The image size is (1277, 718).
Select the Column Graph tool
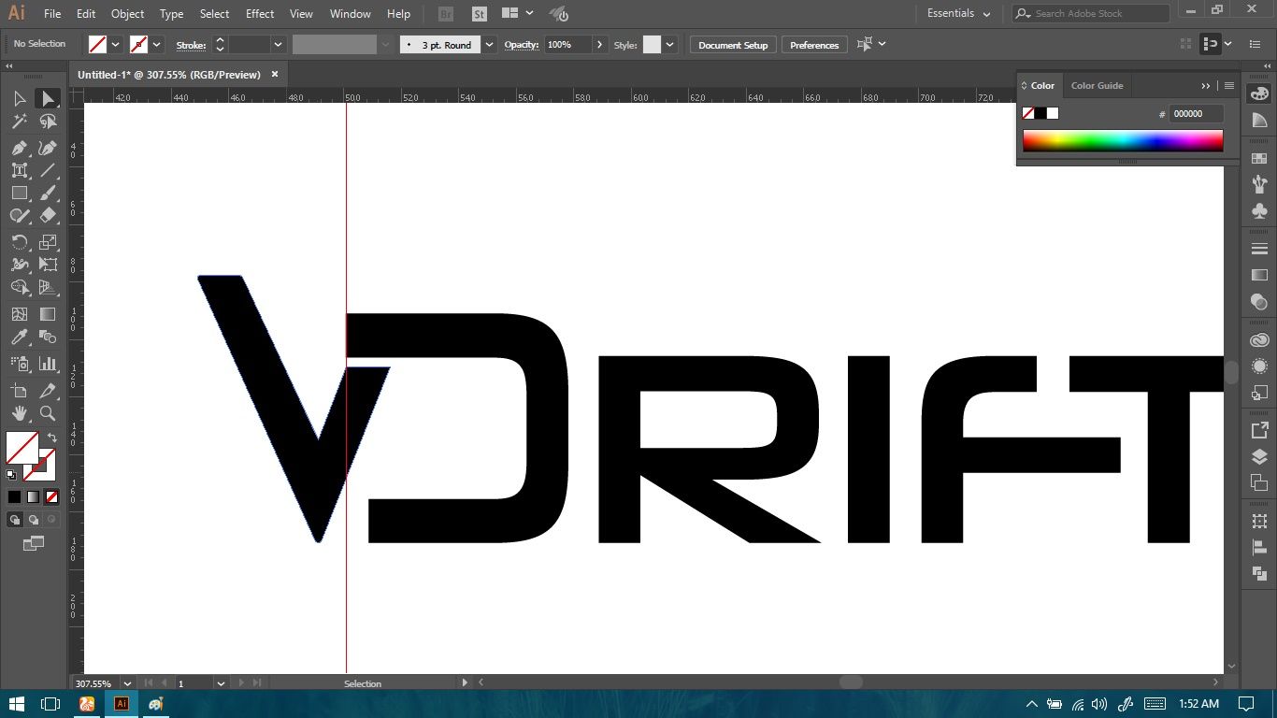pyautogui.click(x=48, y=364)
